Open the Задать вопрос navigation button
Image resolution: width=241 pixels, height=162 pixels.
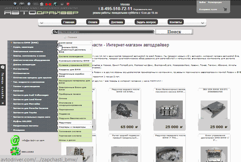point(146,22)
